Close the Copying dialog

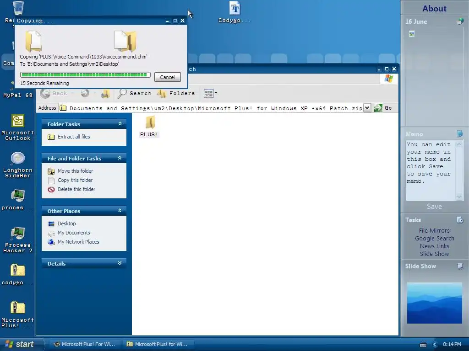pyautogui.click(x=182, y=21)
